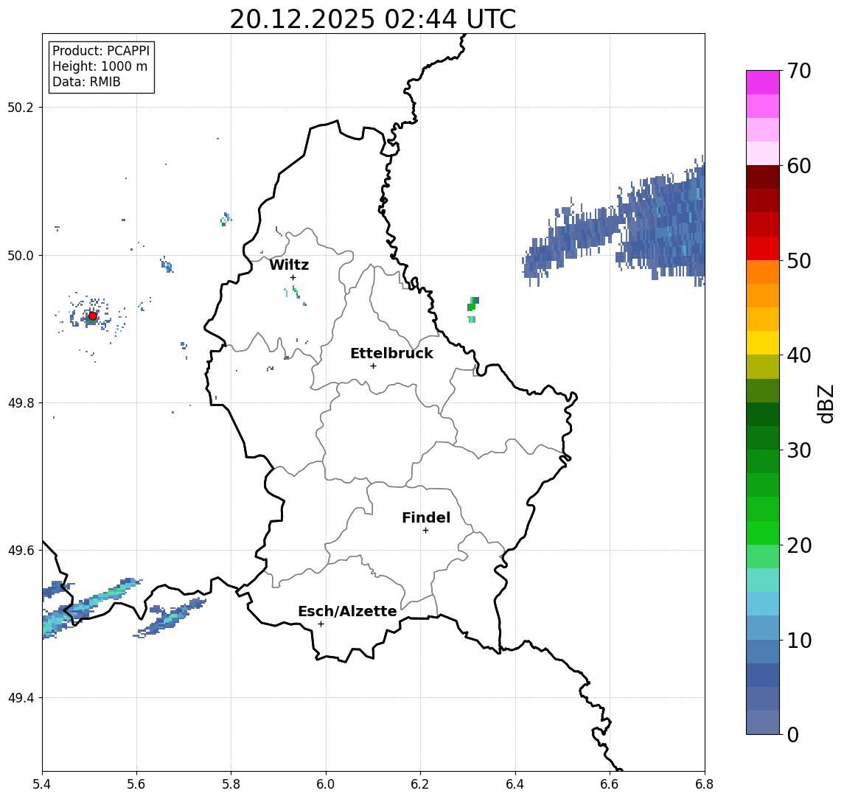Click the 40 tick label on colorbar
This screenshot has height=799, width=844.
coord(799,355)
